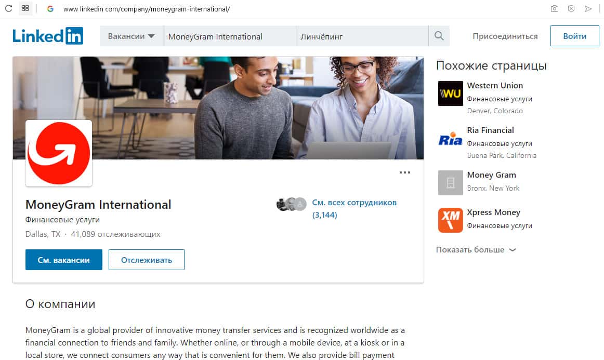Image resolution: width=604 pixels, height=360 pixels.
Task: Expand the Вакансии dropdown
Action: tap(132, 36)
